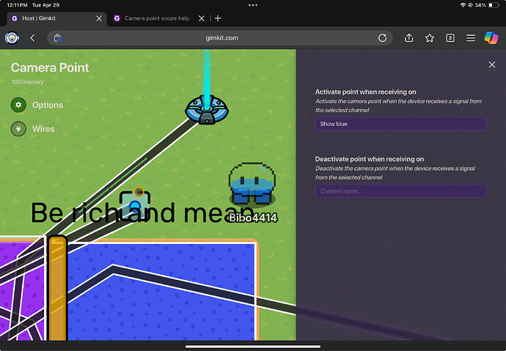Open the browser hamburger menu
The image size is (506, 351).
point(470,37)
